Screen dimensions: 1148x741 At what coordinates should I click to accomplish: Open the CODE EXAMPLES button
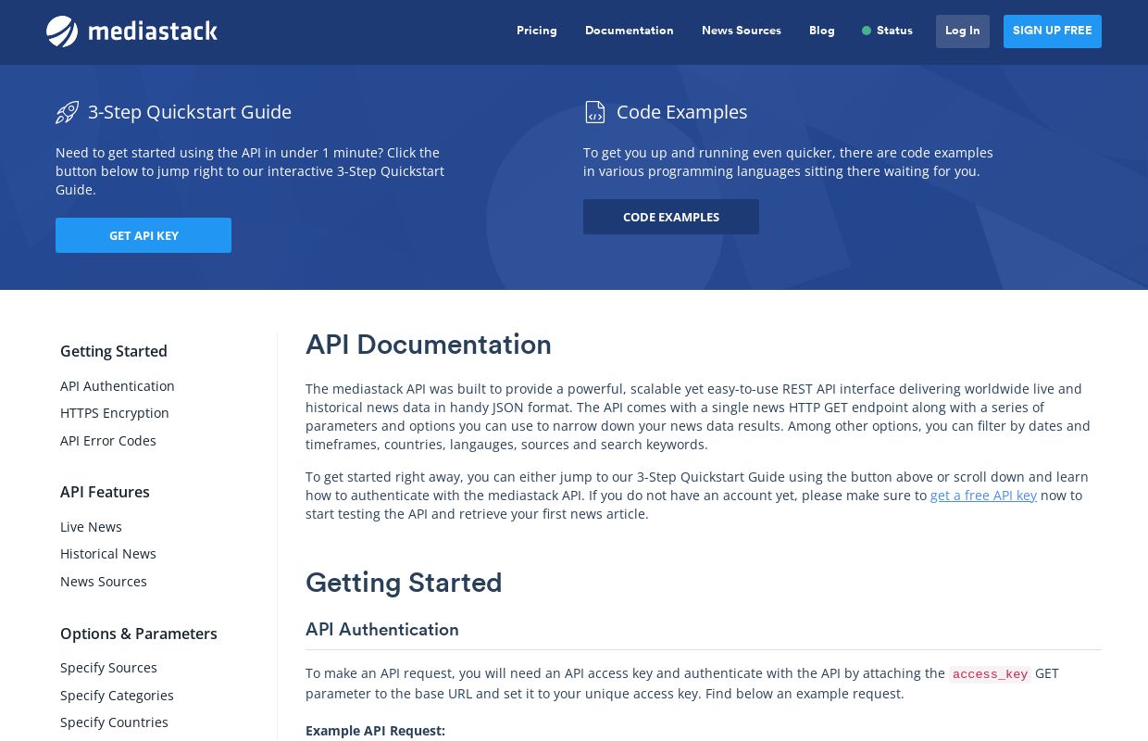671,217
